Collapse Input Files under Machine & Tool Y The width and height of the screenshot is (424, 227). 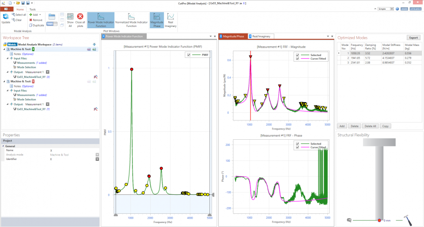(x=8, y=91)
